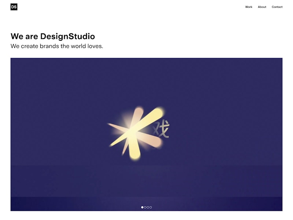Open the Work page
Screen dimensions: 293x220
coord(249,7)
